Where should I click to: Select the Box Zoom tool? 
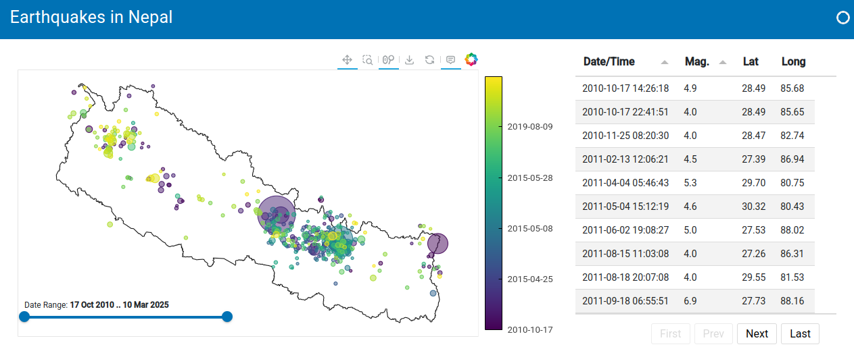tap(368, 59)
